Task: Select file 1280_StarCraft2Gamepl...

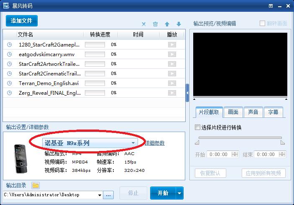Action: click(49, 45)
